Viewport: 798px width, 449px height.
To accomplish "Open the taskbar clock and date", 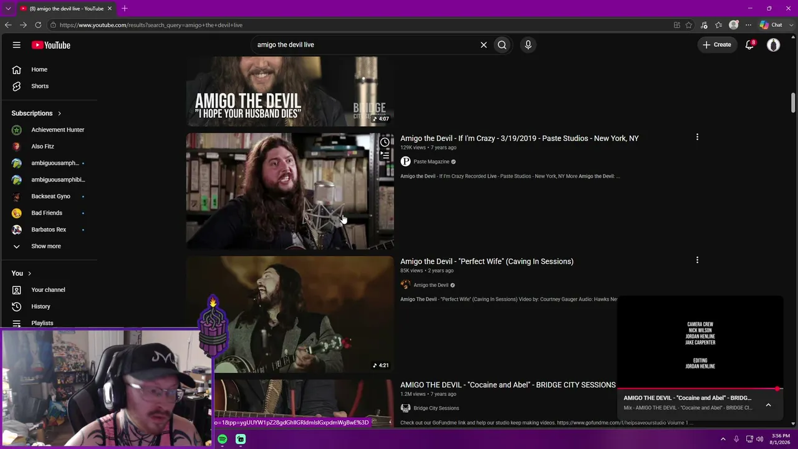I will coord(780,439).
